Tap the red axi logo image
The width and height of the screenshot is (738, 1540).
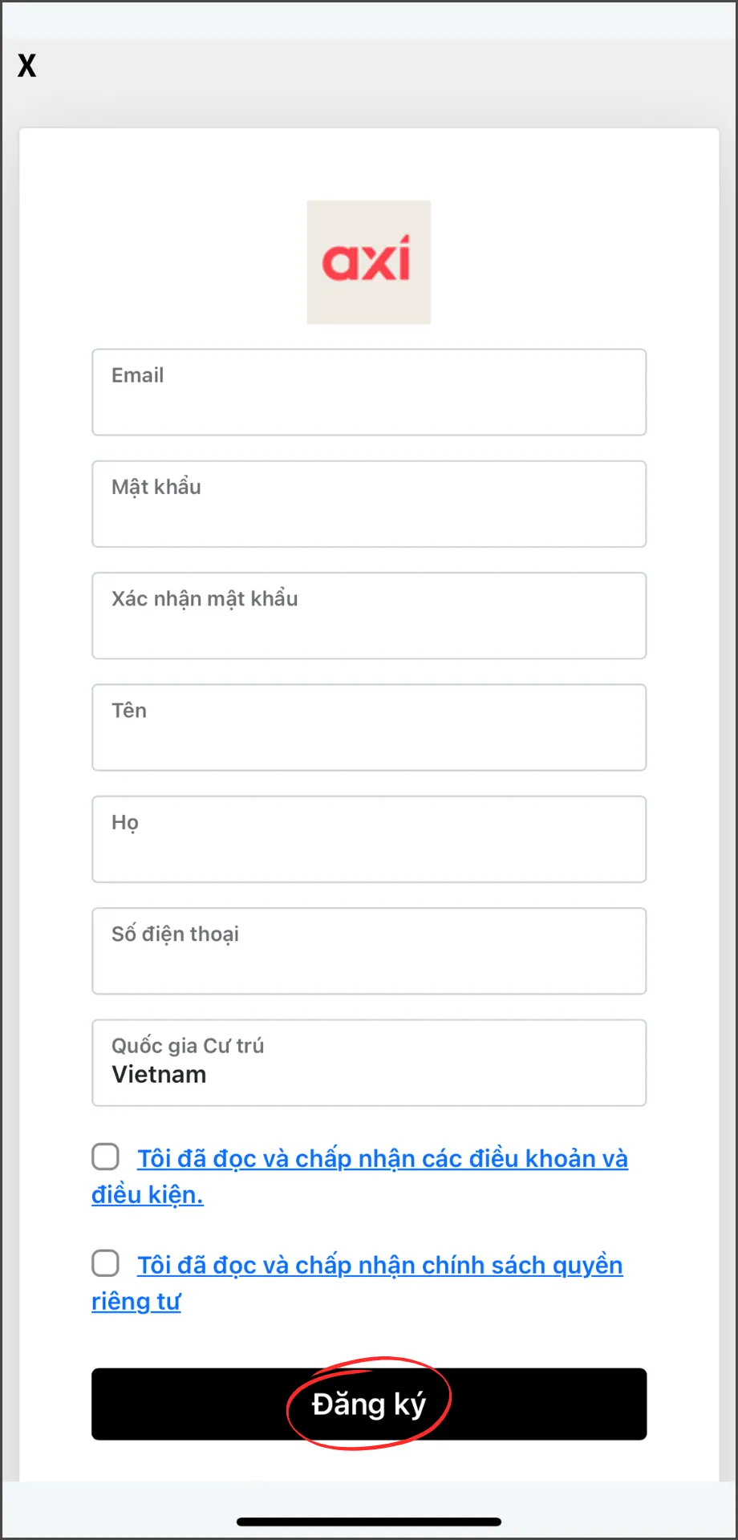[x=369, y=262]
